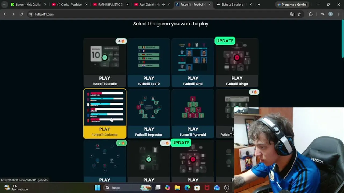Reload the futbol11 page
The image size is (344, 193).
click(x=21, y=14)
